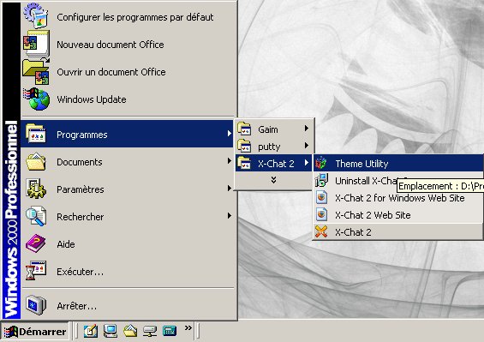Click the Programmes folder icon
Viewport: 484px width, 342px height.
tap(36, 134)
